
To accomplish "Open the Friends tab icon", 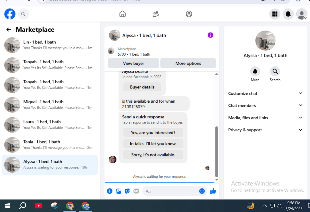I will pos(156,14).
